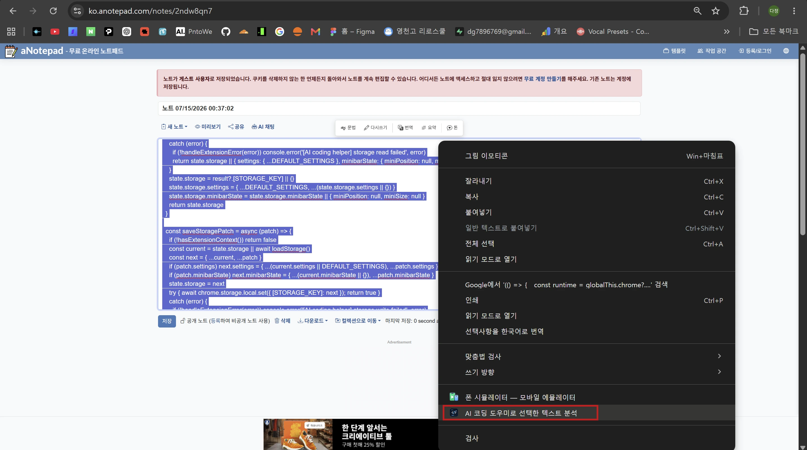Open the Google bookmark icon
This screenshot has height=450, width=807.
click(279, 32)
